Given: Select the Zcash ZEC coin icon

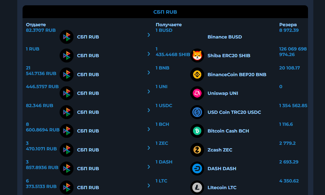Looking at the screenshot, I should coord(197,150).
